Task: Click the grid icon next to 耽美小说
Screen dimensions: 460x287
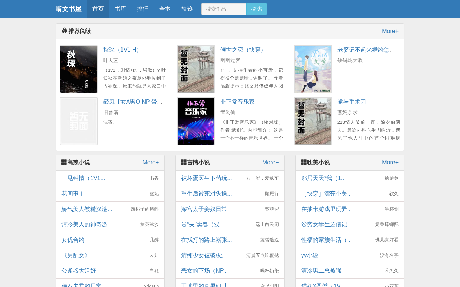Action: [x=304, y=162]
